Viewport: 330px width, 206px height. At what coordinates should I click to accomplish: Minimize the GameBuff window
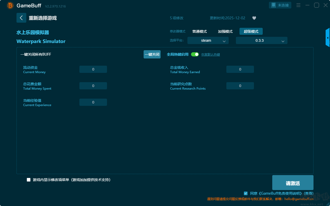click(x=307, y=5)
